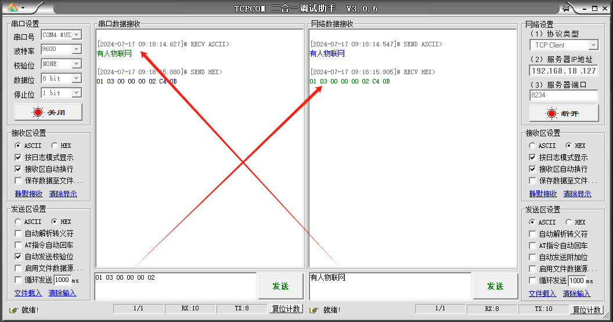This screenshot has height=322, width=613.
Task: Disconnect network with red 断开 button
Action: click(x=563, y=113)
